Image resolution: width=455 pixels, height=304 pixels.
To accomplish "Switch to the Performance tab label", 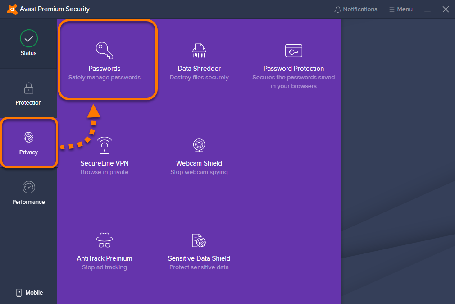I will 28,202.
